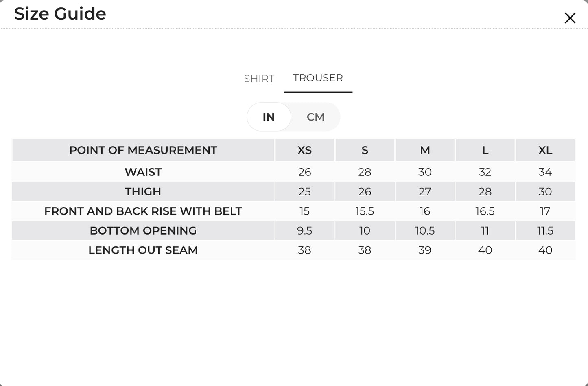
Task: Select rise value 16.5 for size L
Action: pos(485,211)
